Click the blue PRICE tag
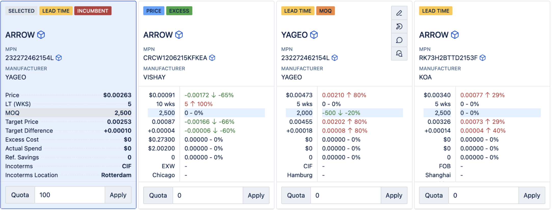The height and width of the screenshot is (210, 552). [x=154, y=11]
